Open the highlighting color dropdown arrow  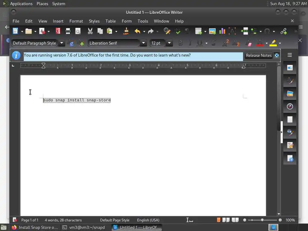(x=280, y=43)
